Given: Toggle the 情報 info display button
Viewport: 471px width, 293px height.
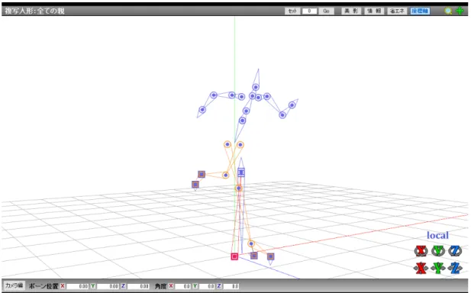Looking at the screenshot, I should pyautogui.click(x=374, y=11).
